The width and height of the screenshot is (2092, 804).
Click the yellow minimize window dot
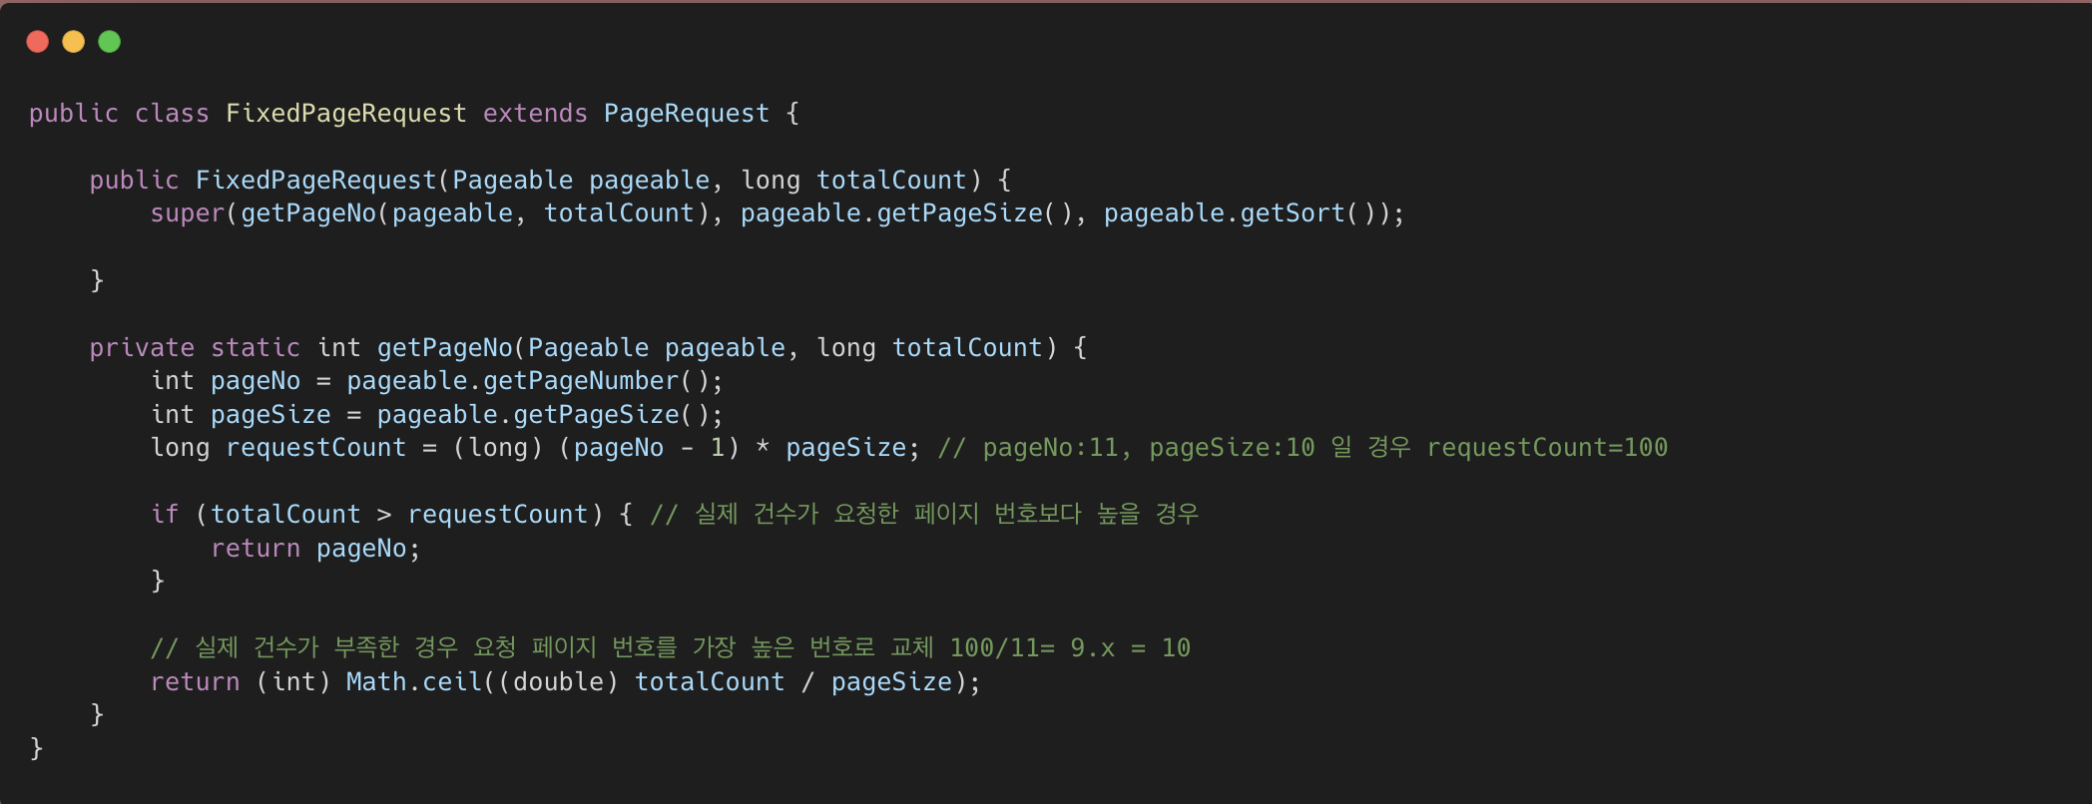click(74, 42)
